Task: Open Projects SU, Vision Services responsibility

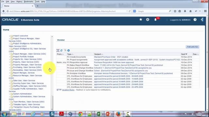Action: coord(27,59)
